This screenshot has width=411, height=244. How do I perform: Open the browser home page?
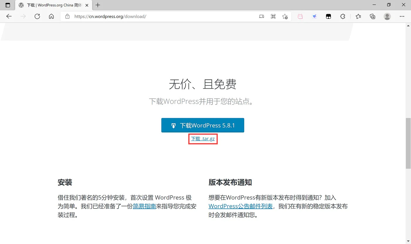point(51,16)
